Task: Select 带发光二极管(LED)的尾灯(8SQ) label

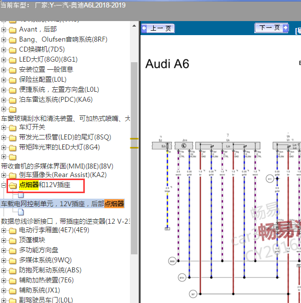Action: click(x=65, y=137)
